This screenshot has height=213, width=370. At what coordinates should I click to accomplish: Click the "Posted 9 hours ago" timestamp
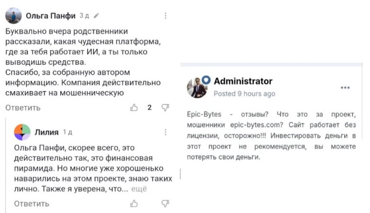click(244, 94)
